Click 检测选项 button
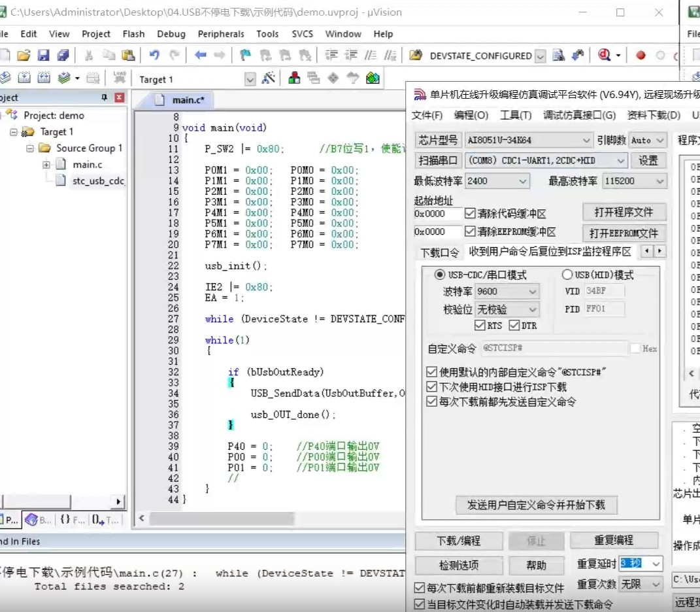 tap(458, 566)
